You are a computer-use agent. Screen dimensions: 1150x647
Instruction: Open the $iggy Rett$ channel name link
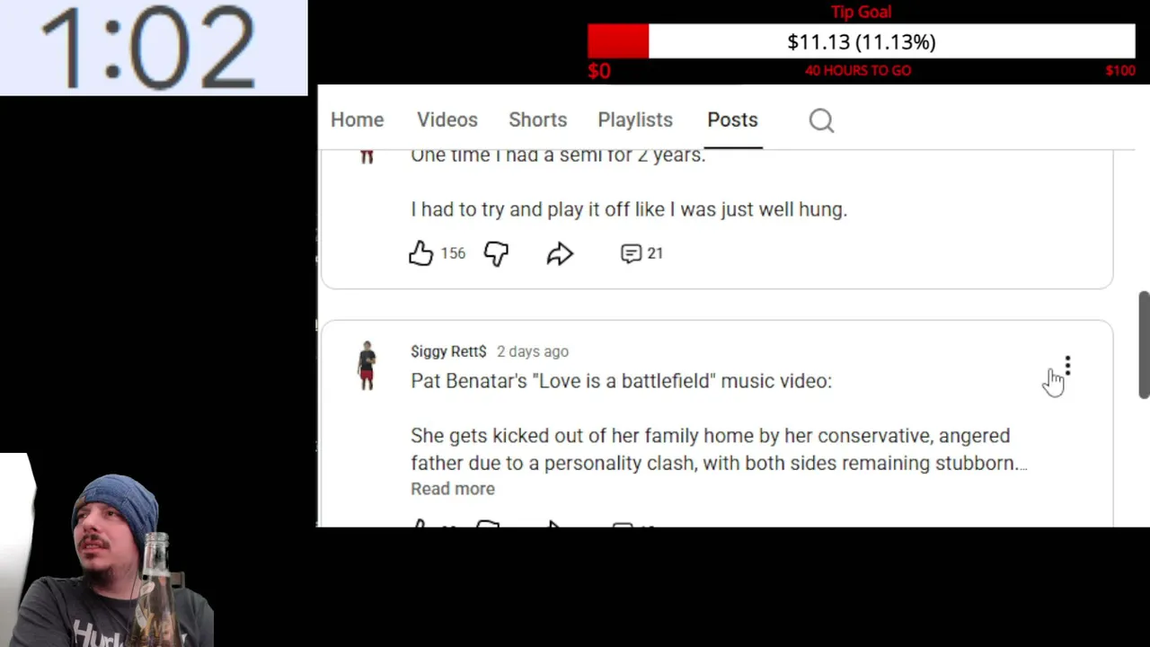pyautogui.click(x=448, y=351)
